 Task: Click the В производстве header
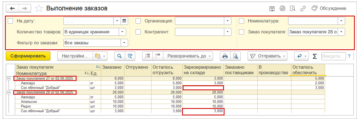tap(274, 70)
